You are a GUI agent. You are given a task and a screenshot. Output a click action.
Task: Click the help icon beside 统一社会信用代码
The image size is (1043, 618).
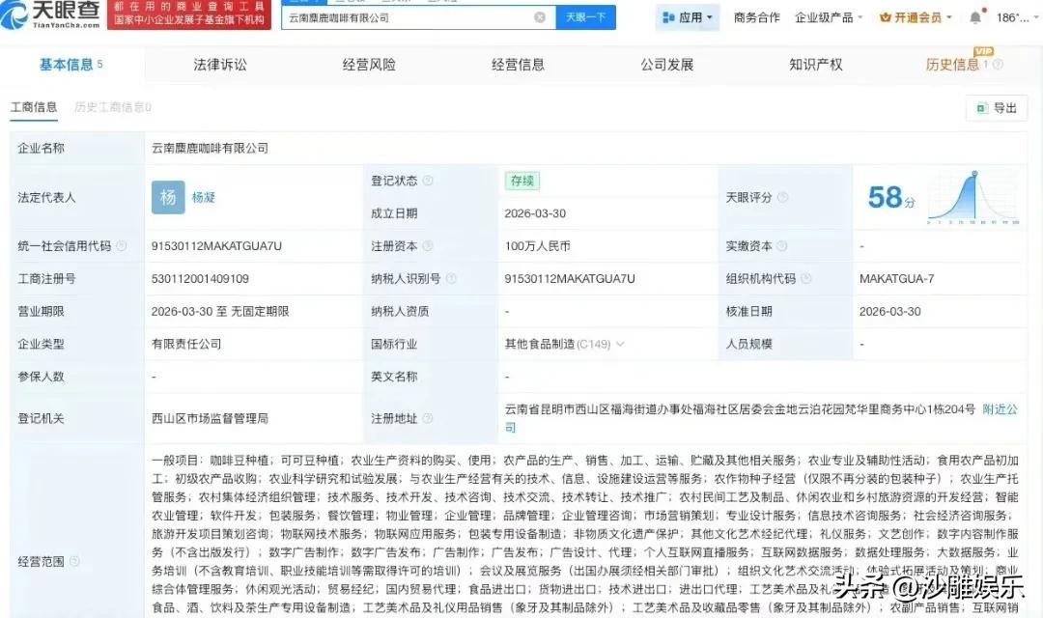click(x=122, y=246)
